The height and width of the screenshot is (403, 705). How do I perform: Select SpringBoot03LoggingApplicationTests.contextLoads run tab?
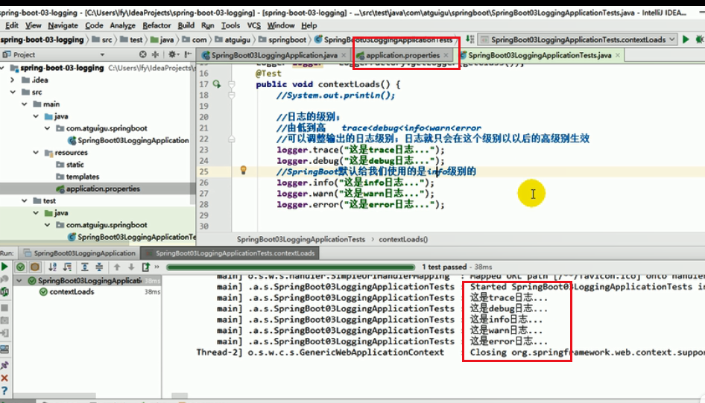(x=230, y=253)
